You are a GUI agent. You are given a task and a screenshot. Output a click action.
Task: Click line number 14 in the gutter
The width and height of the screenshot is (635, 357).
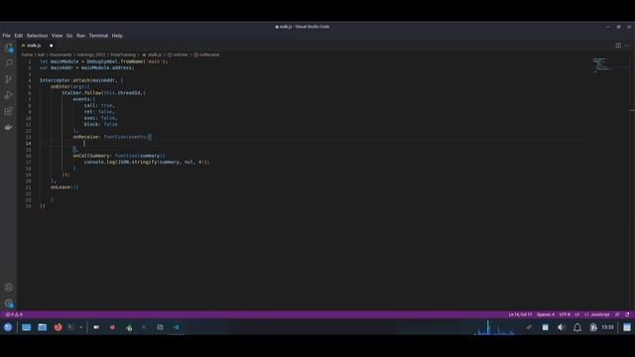29,143
